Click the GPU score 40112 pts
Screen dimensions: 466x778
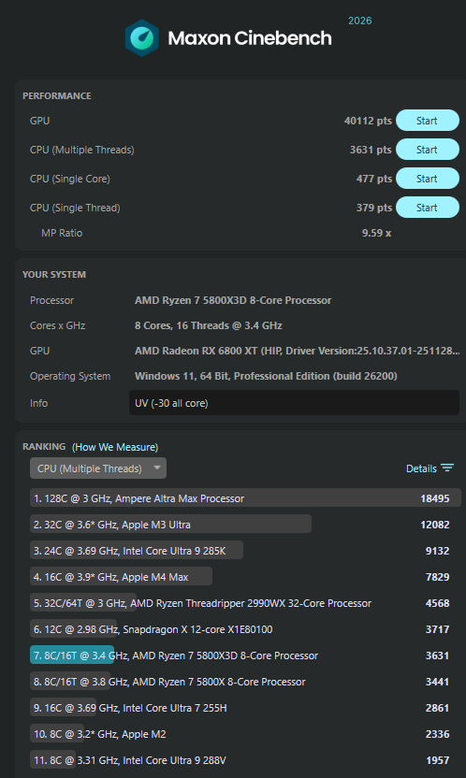click(368, 121)
